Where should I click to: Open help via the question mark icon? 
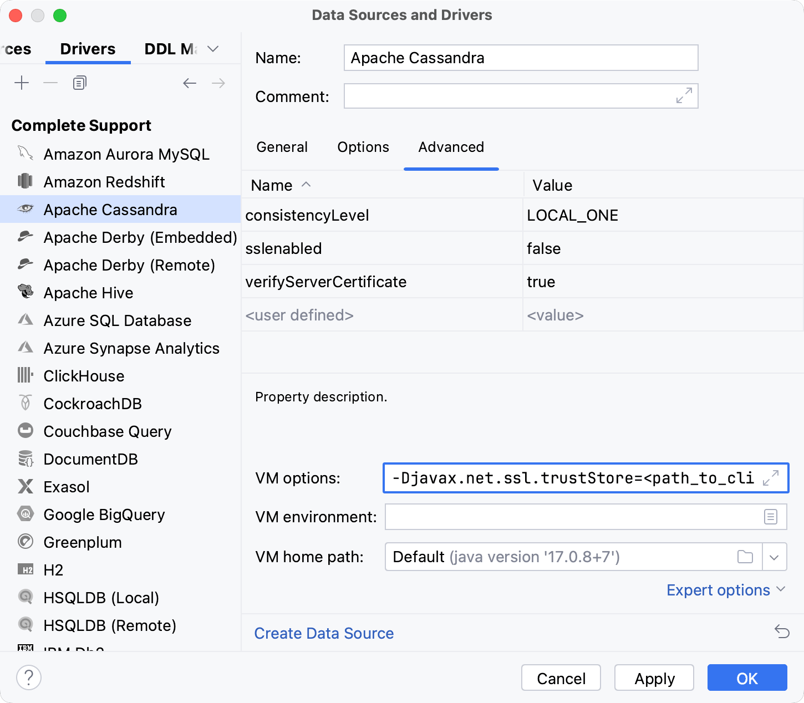click(29, 677)
